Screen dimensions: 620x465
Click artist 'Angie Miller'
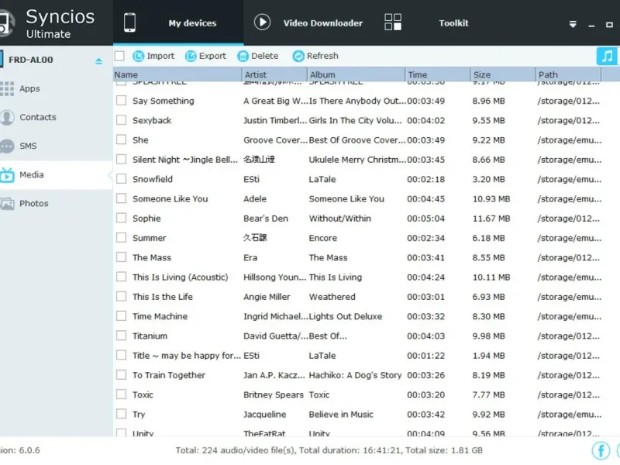coord(267,297)
